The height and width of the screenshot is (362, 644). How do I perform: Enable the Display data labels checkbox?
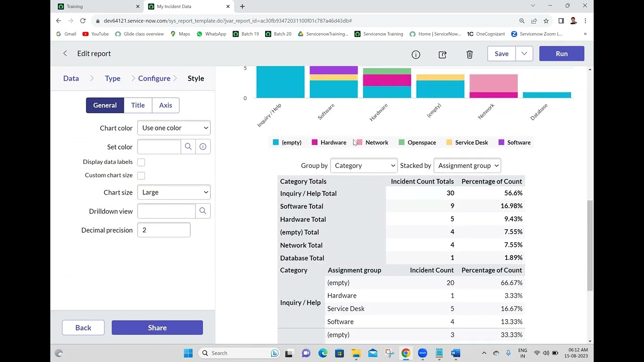pos(141,162)
